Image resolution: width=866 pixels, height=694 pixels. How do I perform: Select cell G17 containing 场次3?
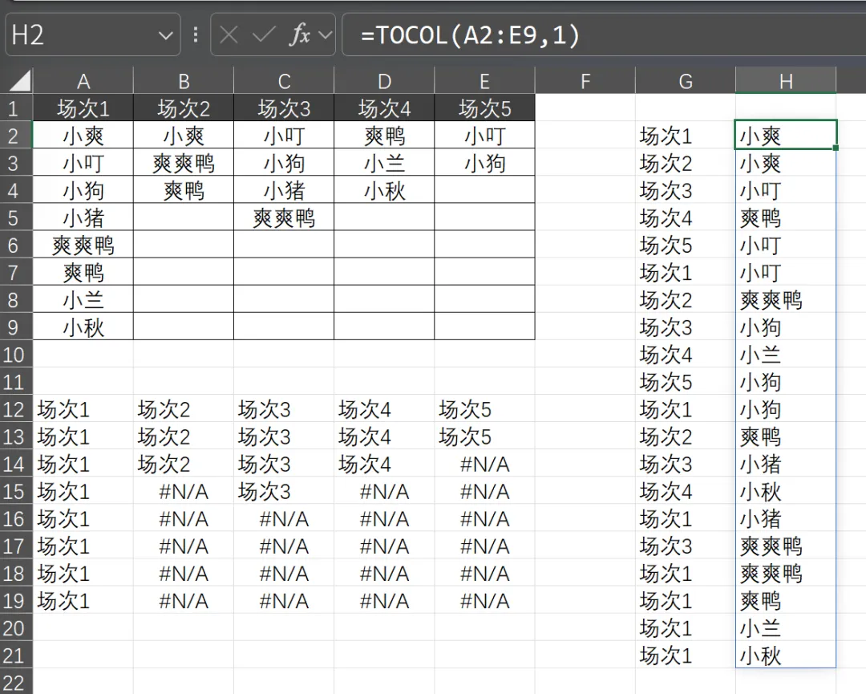pos(686,546)
